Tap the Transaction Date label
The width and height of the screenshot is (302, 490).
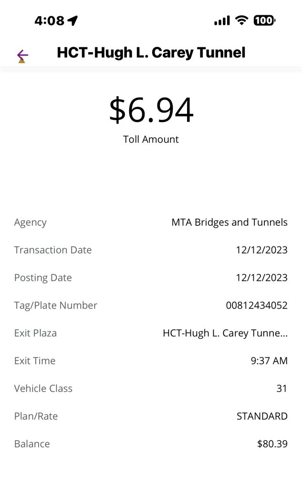(53, 250)
